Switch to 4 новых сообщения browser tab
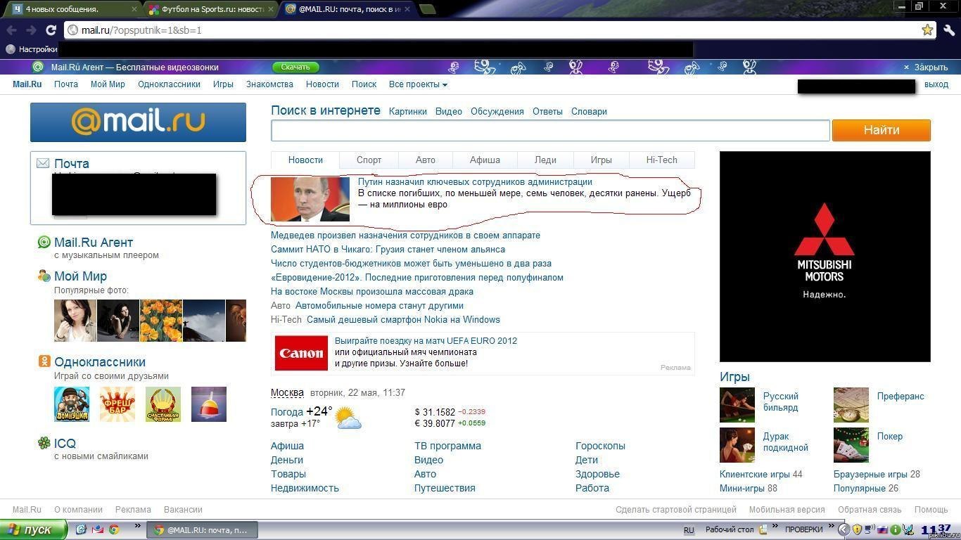961x540 pixels. tap(74, 9)
